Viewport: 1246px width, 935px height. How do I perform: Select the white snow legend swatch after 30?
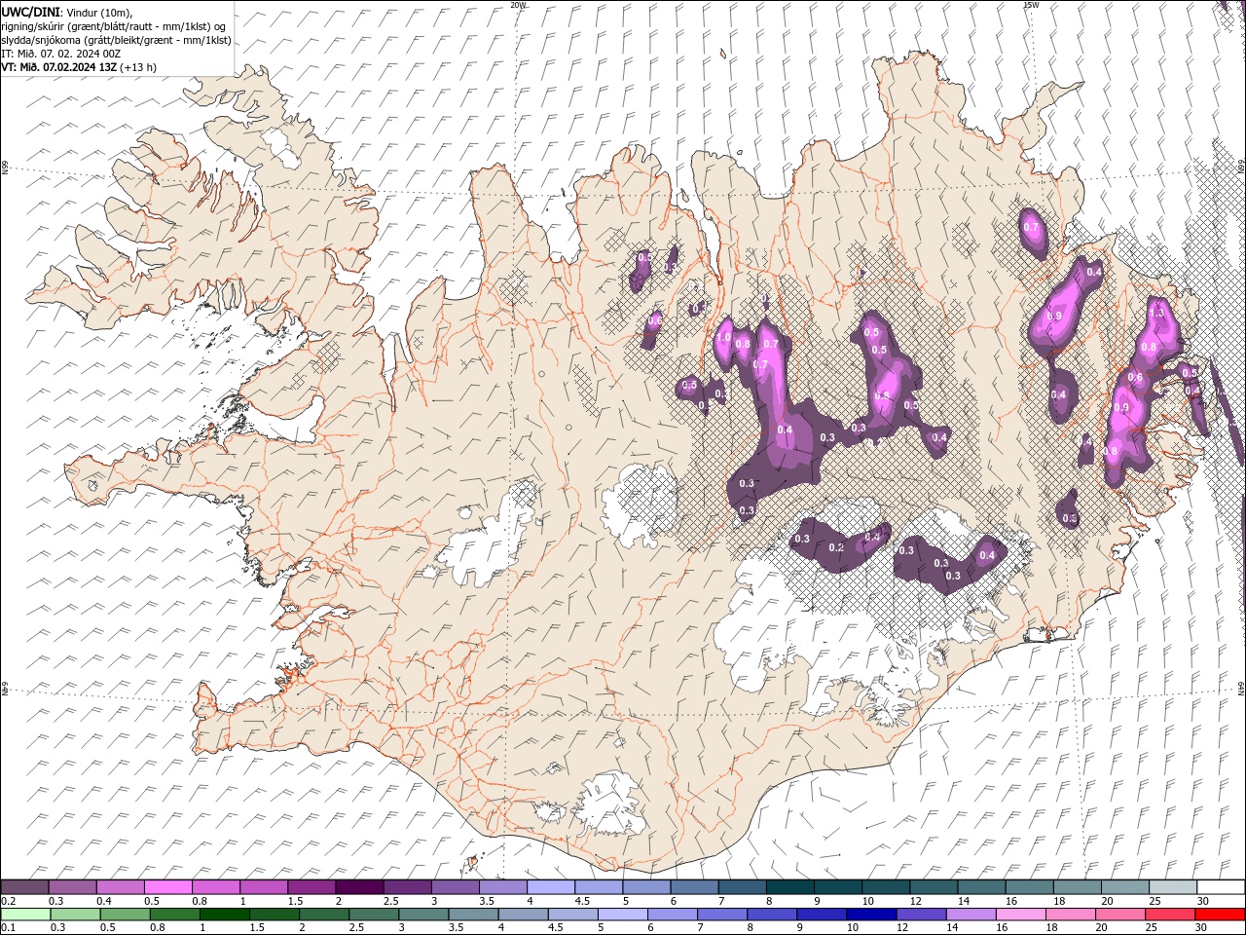[x=1221, y=887]
